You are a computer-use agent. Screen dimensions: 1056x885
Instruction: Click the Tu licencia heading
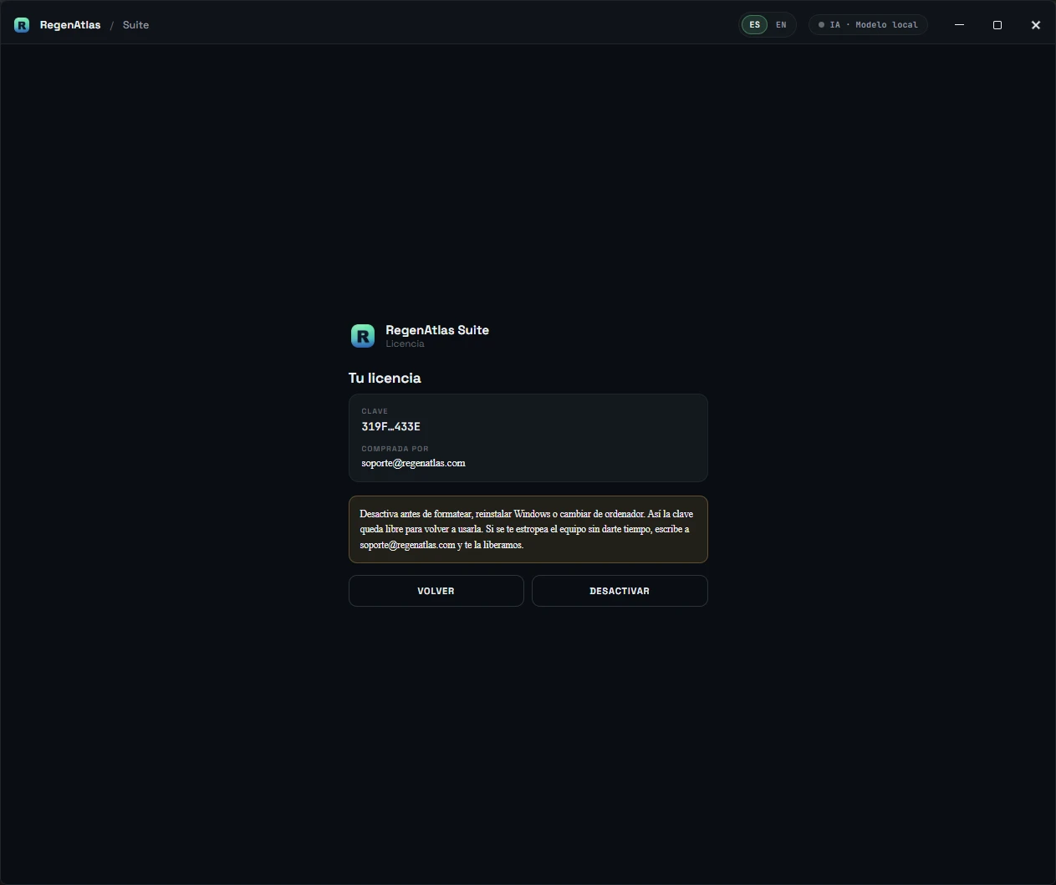tap(385, 378)
